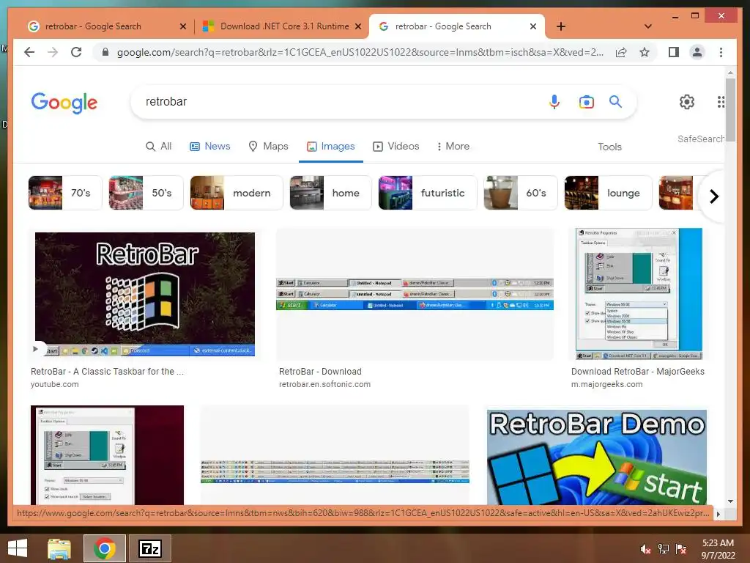Click the scrollbar up arrow
Image resolution: width=750 pixels, height=563 pixels.
(730, 73)
